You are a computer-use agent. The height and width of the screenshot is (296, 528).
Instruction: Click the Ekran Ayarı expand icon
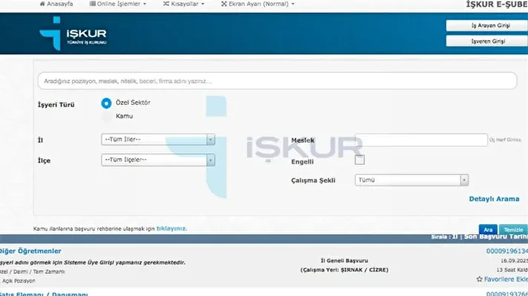point(224,4)
